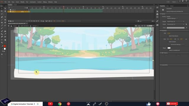This screenshot has height=106, width=189.
Task: Open the Align panel icon
Action: 157,11
